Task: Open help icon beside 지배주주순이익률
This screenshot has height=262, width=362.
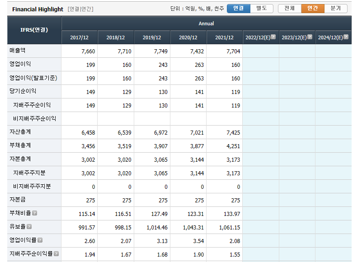Action: click(56, 254)
